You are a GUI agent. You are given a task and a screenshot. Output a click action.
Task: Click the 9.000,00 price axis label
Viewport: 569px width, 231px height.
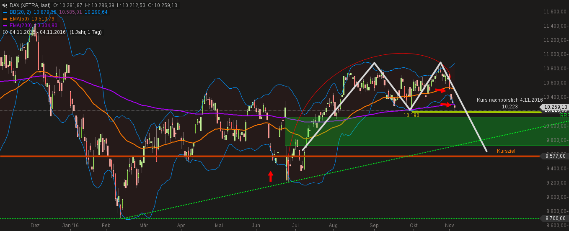[556, 197]
